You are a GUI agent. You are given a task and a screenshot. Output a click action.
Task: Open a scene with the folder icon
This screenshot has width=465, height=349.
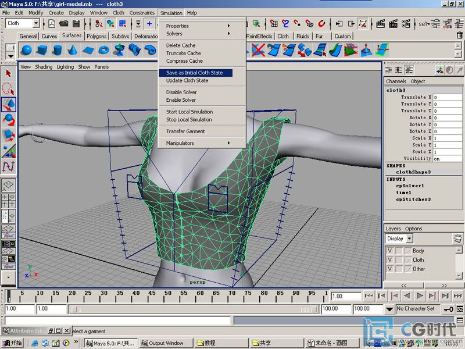[64, 23]
